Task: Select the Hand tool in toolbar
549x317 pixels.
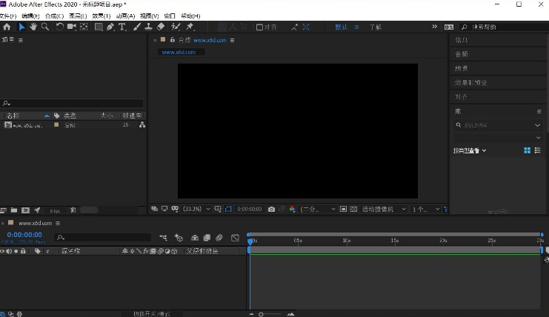Action: [33, 27]
